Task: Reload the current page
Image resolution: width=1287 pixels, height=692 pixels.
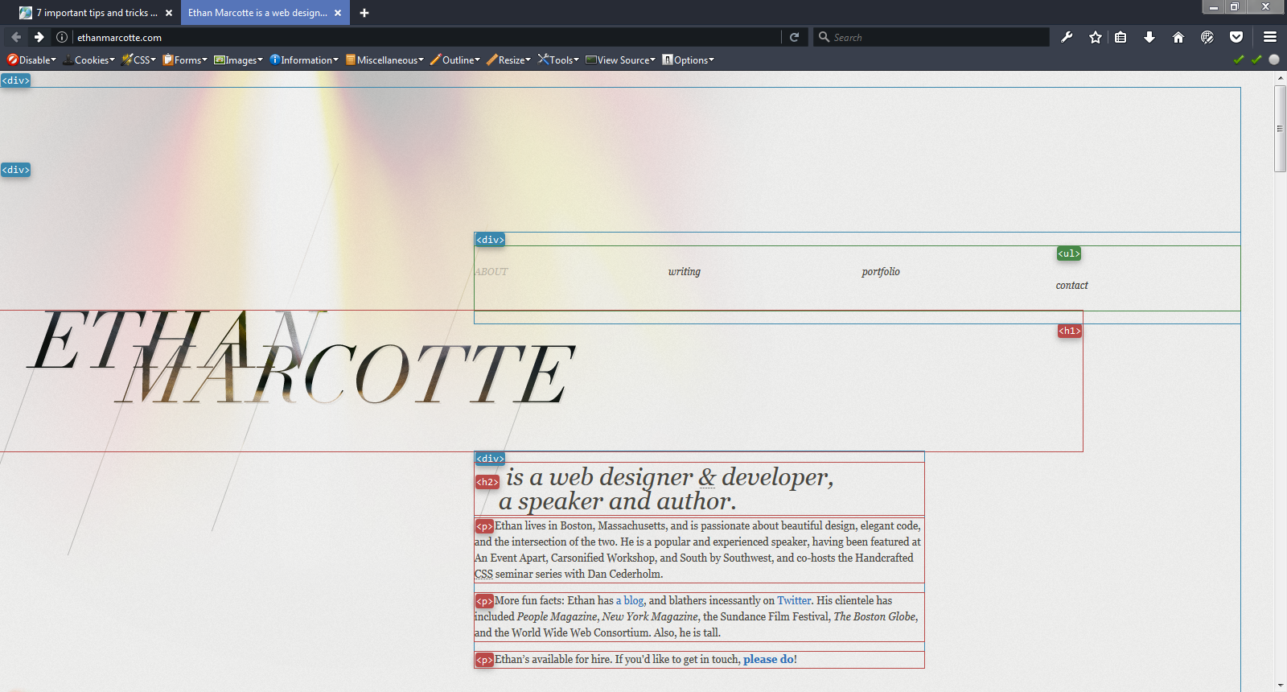Action: click(794, 37)
